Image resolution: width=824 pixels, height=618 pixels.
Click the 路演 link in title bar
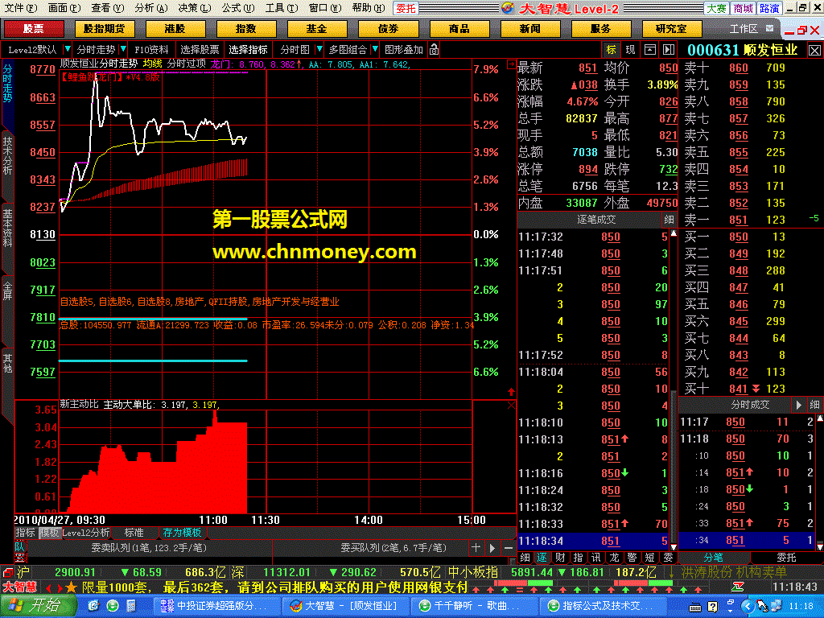pyautogui.click(x=769, y=8)
